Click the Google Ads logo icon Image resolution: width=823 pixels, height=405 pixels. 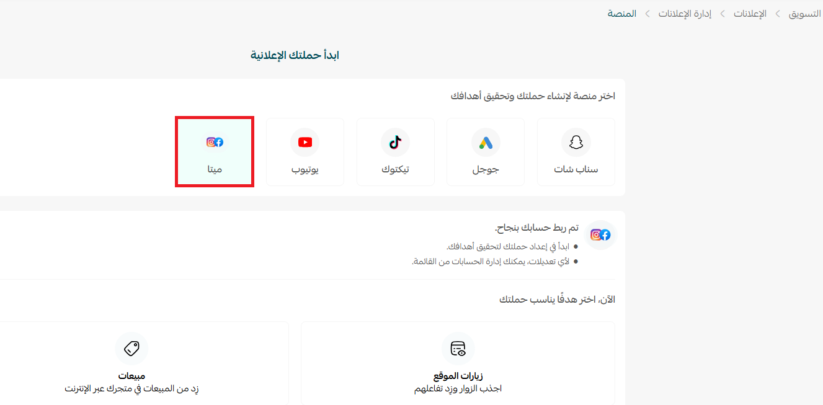[486, 143]
